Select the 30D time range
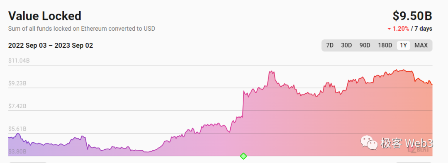This screenshot has height=163, width=448. click(346, 45)
